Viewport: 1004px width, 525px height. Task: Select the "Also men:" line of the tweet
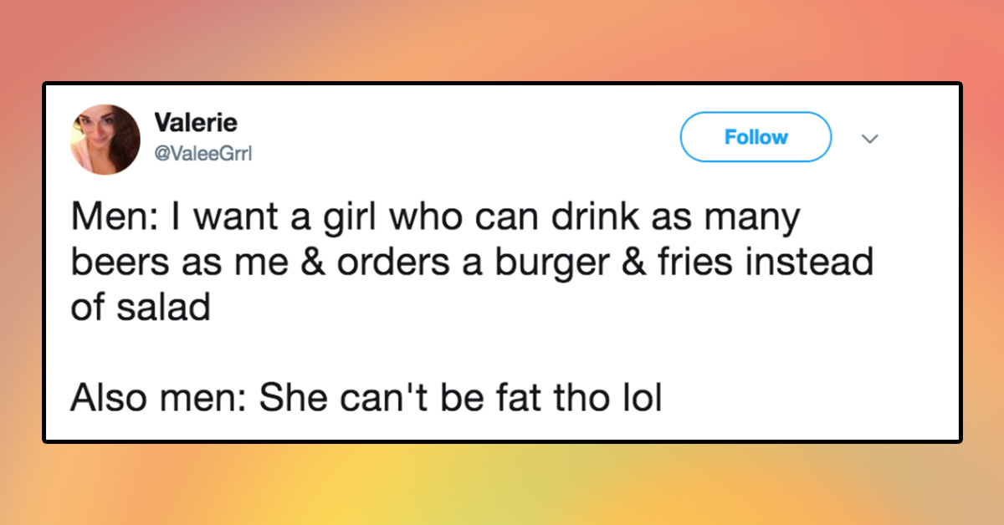coord(366,398)
